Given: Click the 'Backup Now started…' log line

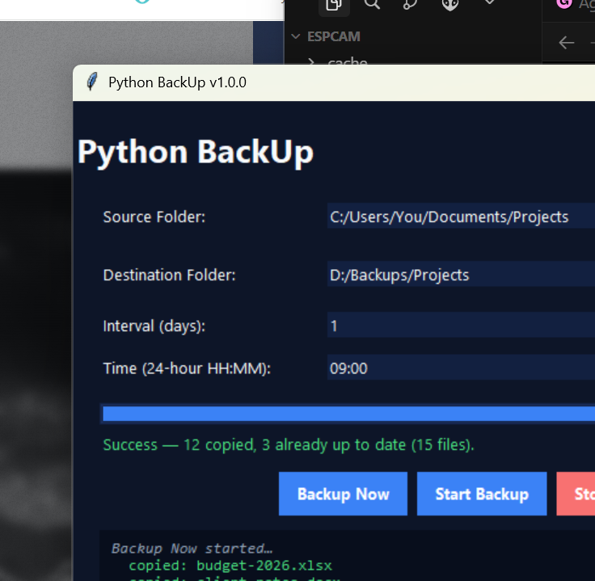Looking at the screenshot, I should pos(192,549).
